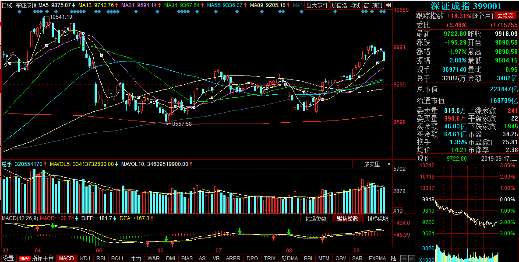
Task: Click the MA5: 9875.87 legend value
Action: coord(54,5)
